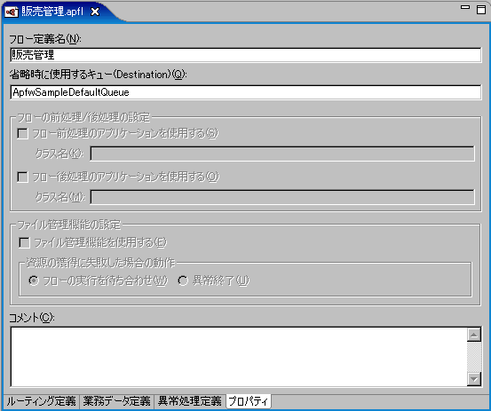
Task: Click the 資源の獲得に失敗した場合の動作 group title
Action: point(100,263)
